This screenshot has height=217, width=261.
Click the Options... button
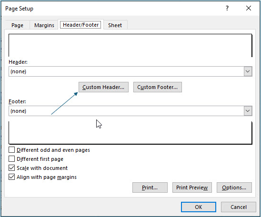pyautogui.click(x=234, y=187)
